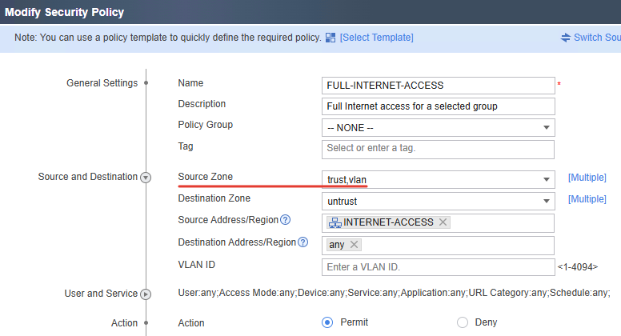The image size is (621, 336).
Task: Remove the INTERNET-ACCESS address tag
Action: (x=443, y=222)
